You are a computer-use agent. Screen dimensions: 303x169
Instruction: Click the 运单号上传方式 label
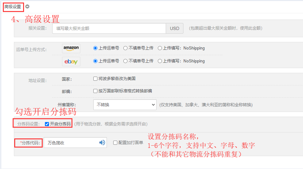pyautogui.click(x=31, y=50)
